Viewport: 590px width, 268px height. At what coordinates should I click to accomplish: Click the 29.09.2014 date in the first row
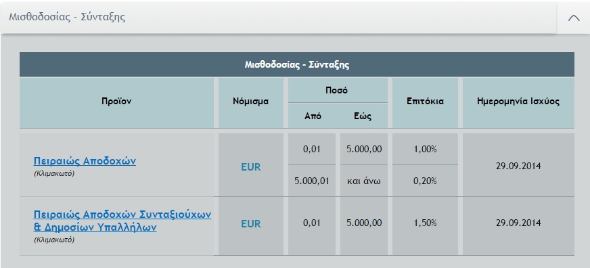pyautogui.click(x=518, y=166)
